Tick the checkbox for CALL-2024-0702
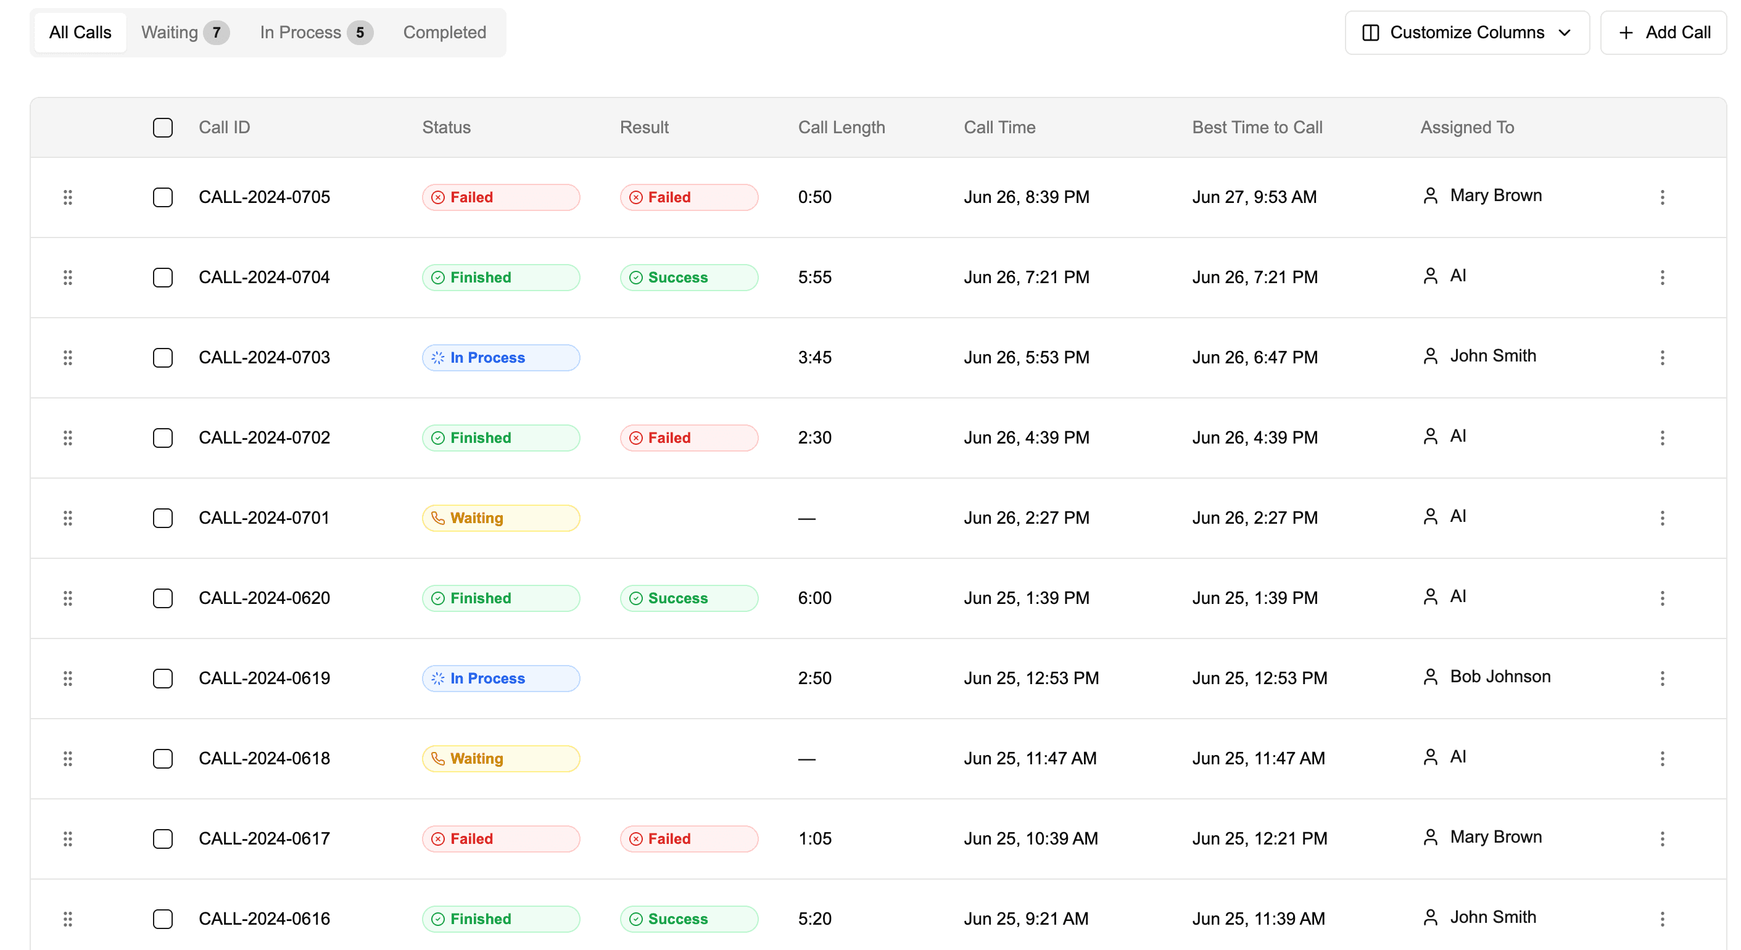1741x950 pixels. click(x=163, y=438)
